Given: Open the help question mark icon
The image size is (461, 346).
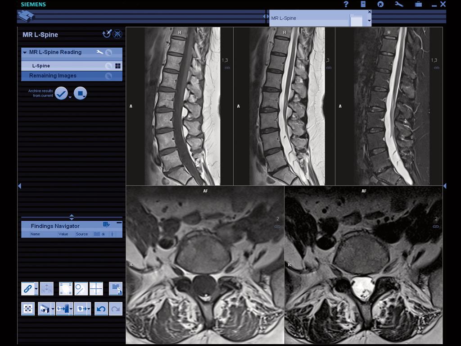Looking at the screenshot, I should coord(346,4).
